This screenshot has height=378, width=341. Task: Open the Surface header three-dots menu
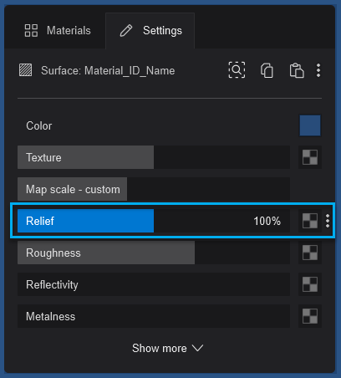pyautogui.click(x=318, y=70)
